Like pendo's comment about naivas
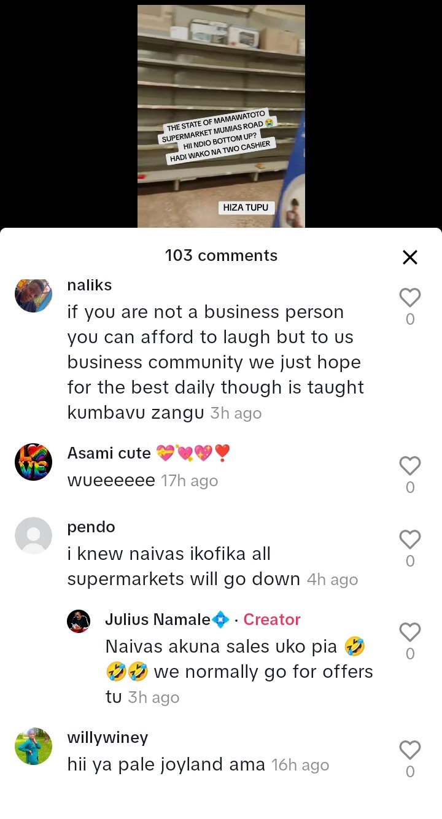Image resolution: width=442 pixels, height=819 pixels. [x=410, y=540]
